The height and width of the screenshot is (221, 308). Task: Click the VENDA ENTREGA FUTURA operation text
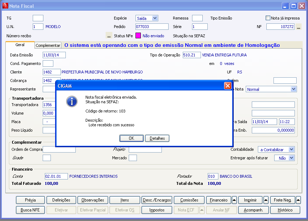(x=224, y=55)
